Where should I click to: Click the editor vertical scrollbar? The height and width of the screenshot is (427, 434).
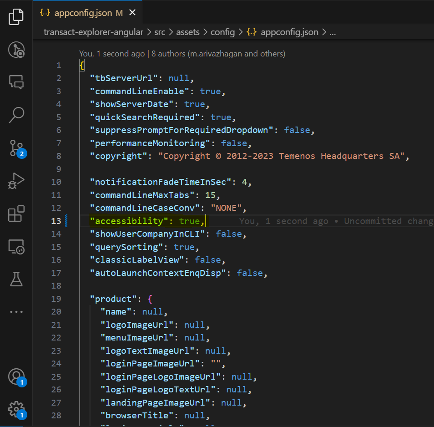click(430, 137)
